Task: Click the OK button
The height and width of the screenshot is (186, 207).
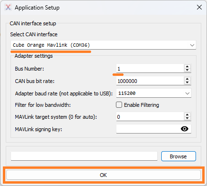Action: [x=103, y=175]
